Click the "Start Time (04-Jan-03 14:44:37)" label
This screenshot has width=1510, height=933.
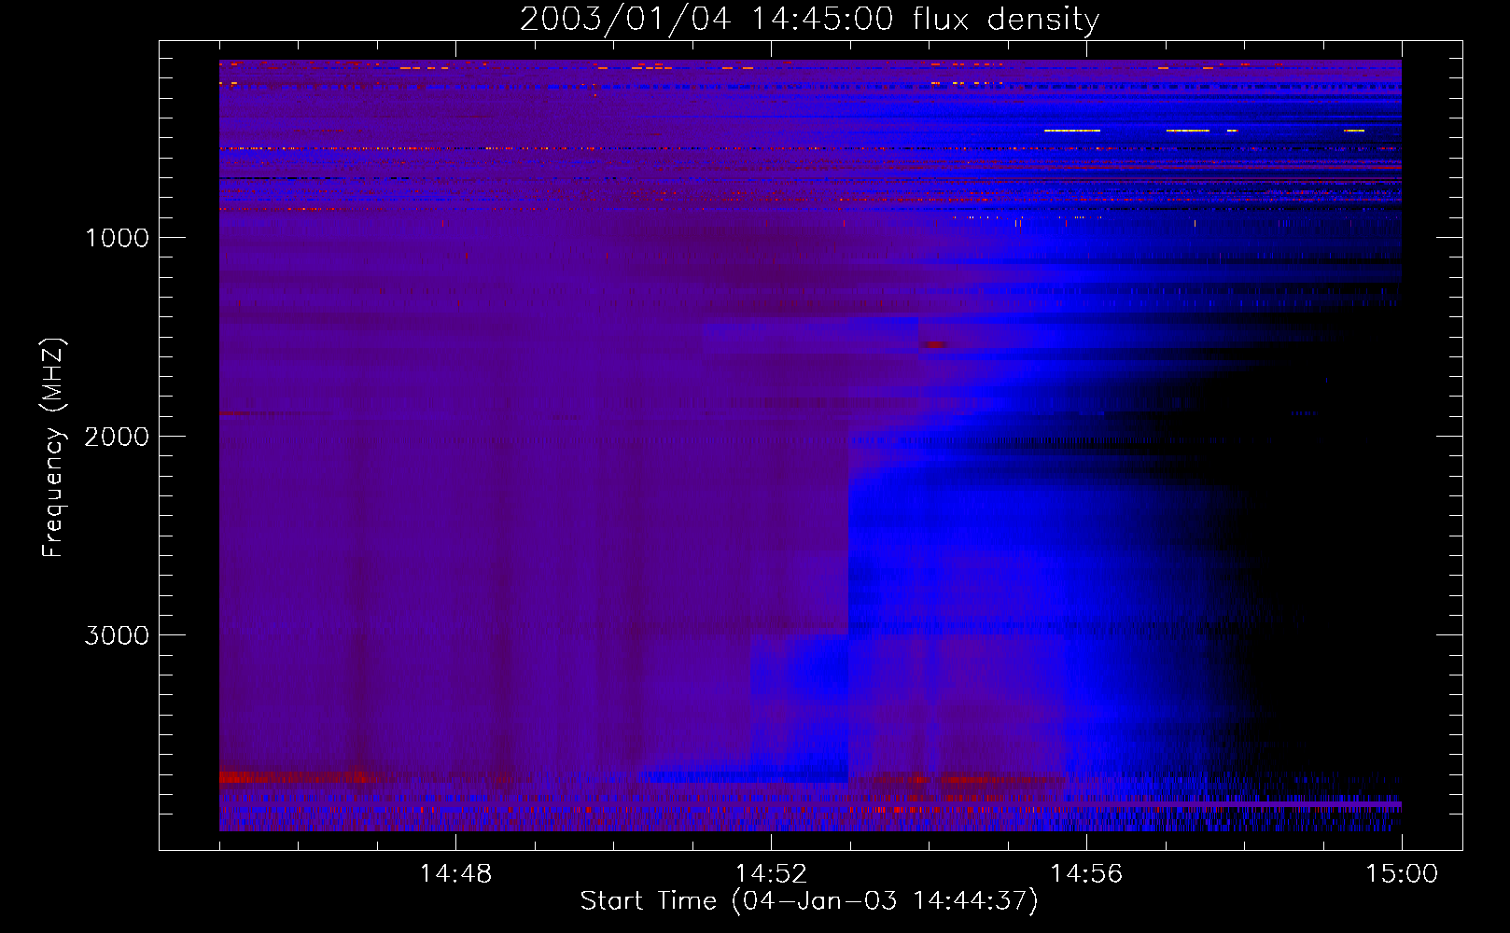[x=809, y=901]
